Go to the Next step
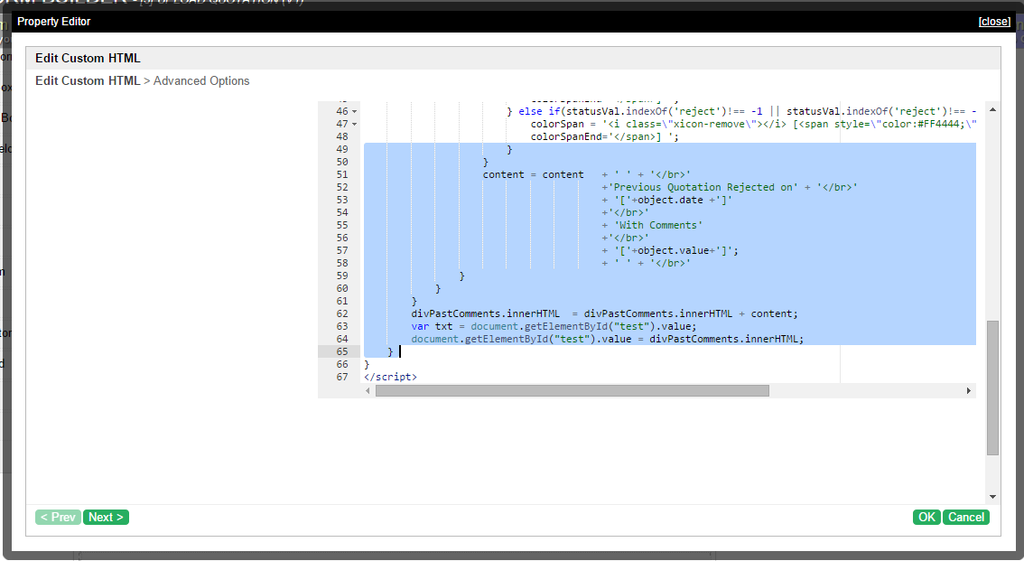 (x=106, y=518)
